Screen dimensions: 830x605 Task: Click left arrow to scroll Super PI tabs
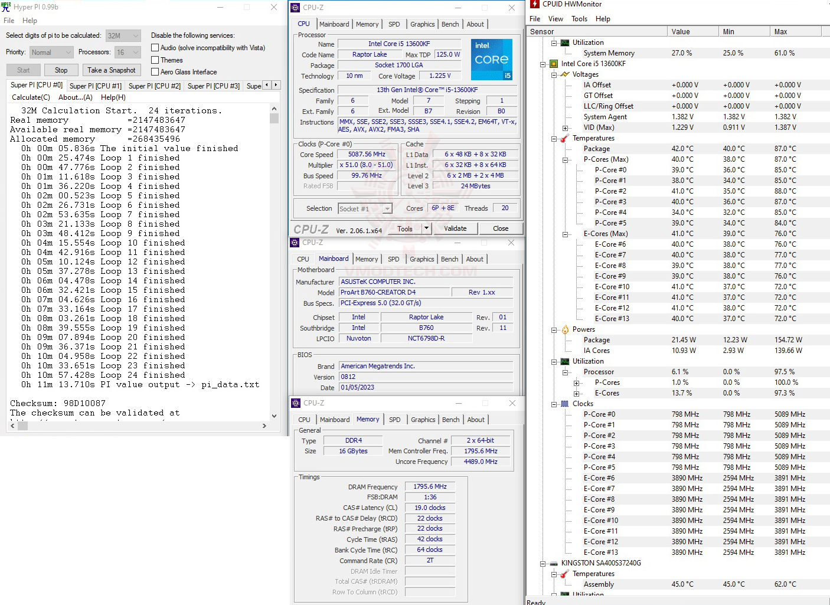coord(267,85)
